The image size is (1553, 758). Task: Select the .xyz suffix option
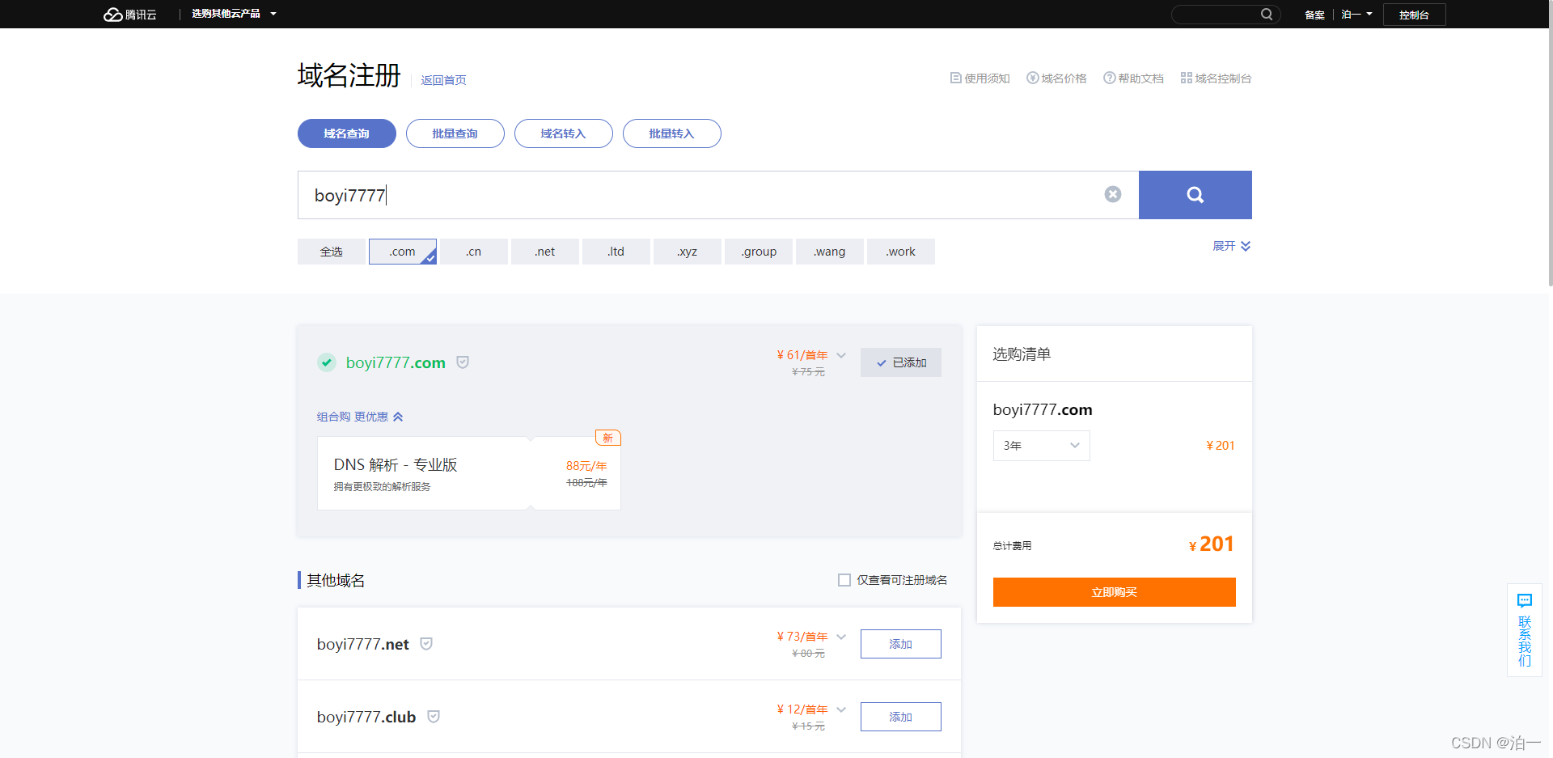click(688, 252)
